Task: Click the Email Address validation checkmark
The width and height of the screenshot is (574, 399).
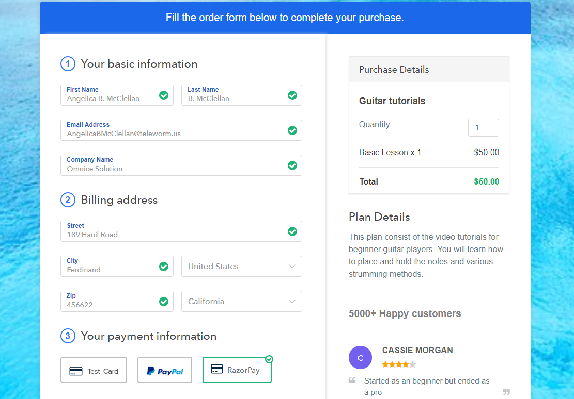Action: coord(292,130)
